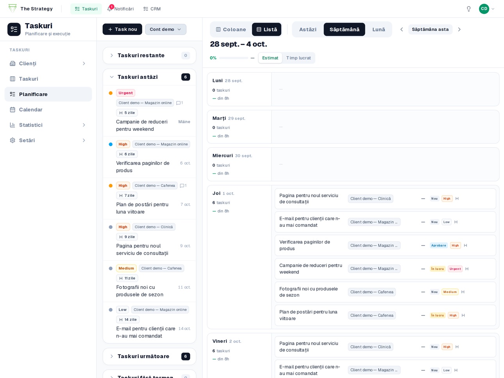
Task: Click the CRM nav icon
Action: [x=146, y=9]
